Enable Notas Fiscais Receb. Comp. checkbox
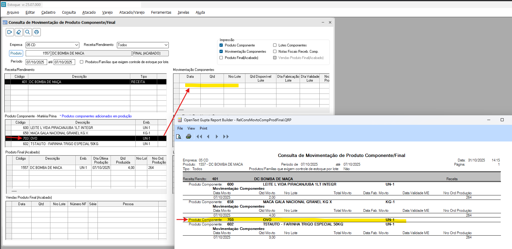The image size is (512, 249). [275, 52]
